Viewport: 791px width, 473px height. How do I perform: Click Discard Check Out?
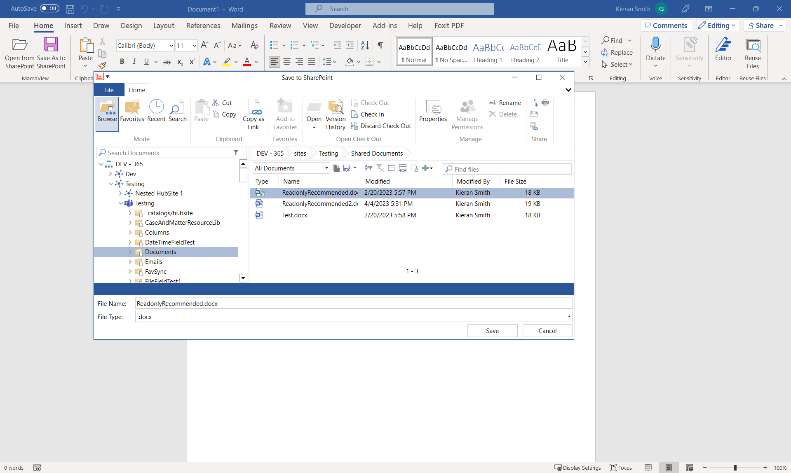381,126
